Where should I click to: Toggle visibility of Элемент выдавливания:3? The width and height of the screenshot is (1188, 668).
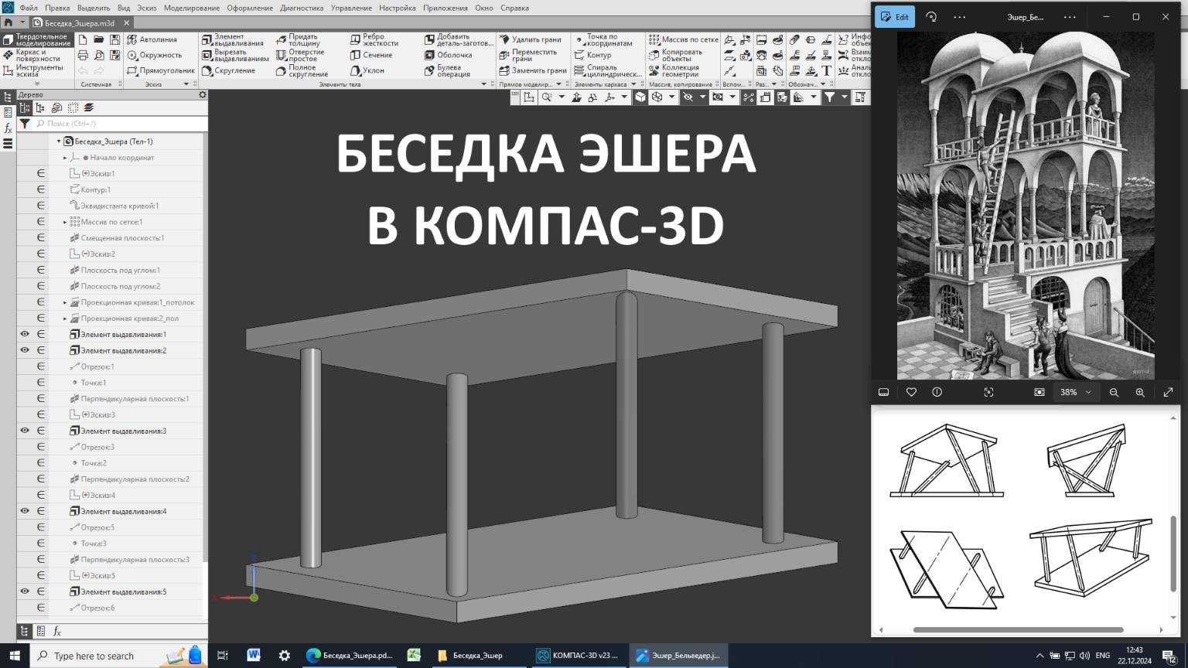click(x=25, y=431)
